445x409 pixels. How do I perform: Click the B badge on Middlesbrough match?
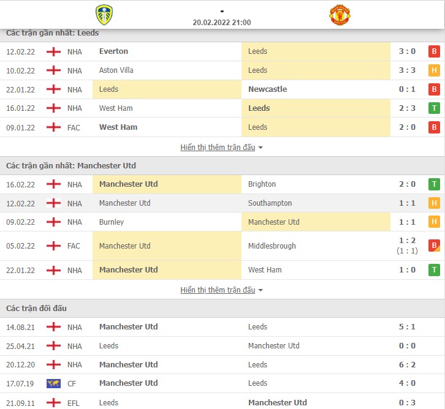434,246
